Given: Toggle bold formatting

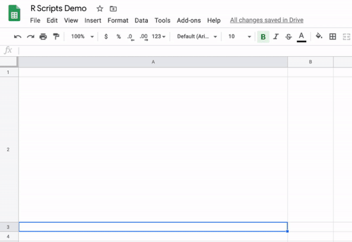Looking at the screenshot, I should [x=263, y=37].
